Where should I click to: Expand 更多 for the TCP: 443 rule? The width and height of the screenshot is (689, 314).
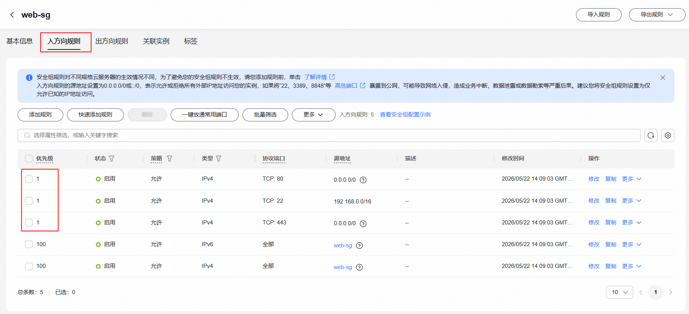tap(632, 223)
